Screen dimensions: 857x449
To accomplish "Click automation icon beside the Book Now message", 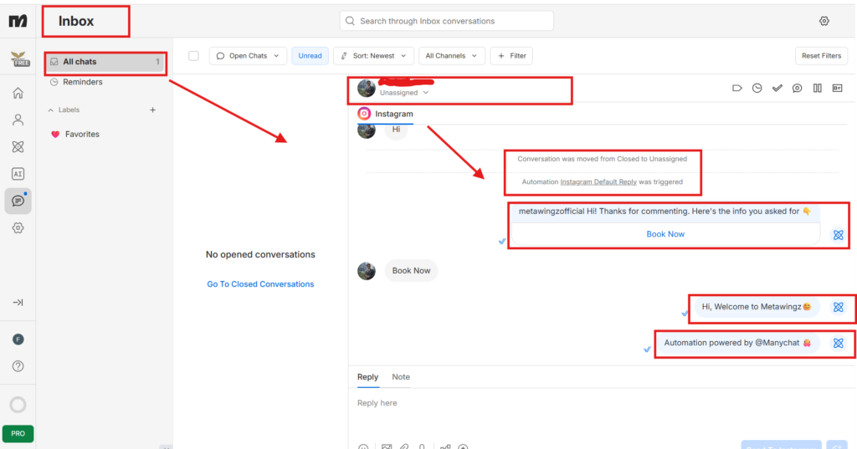I will 839,235.
